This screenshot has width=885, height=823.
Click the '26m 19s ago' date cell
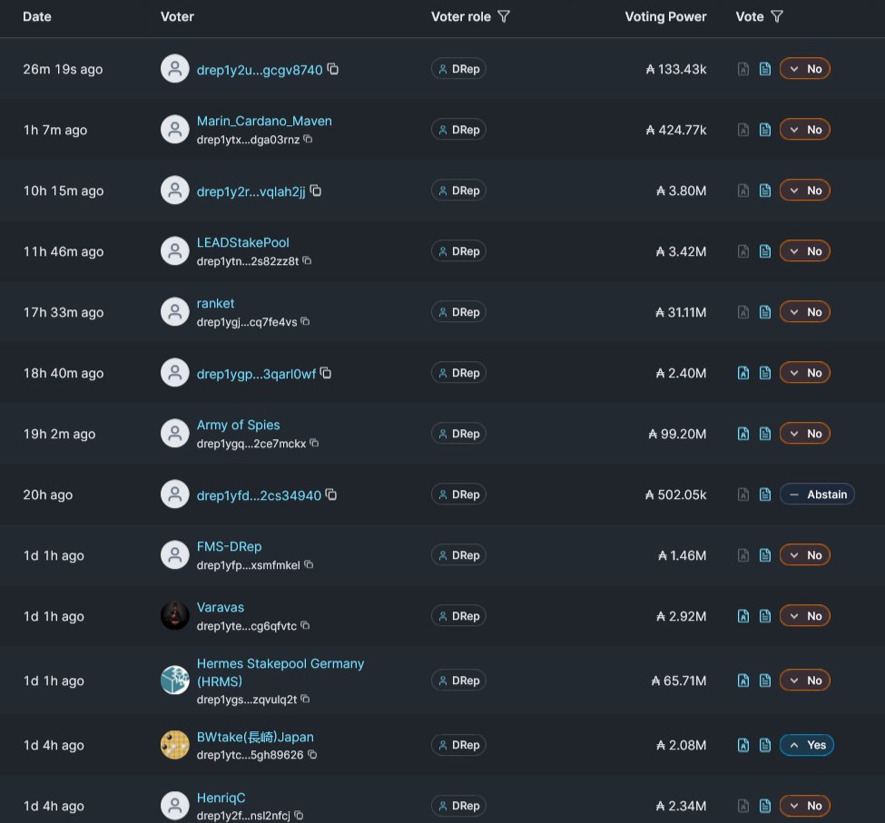coord(63,69)
